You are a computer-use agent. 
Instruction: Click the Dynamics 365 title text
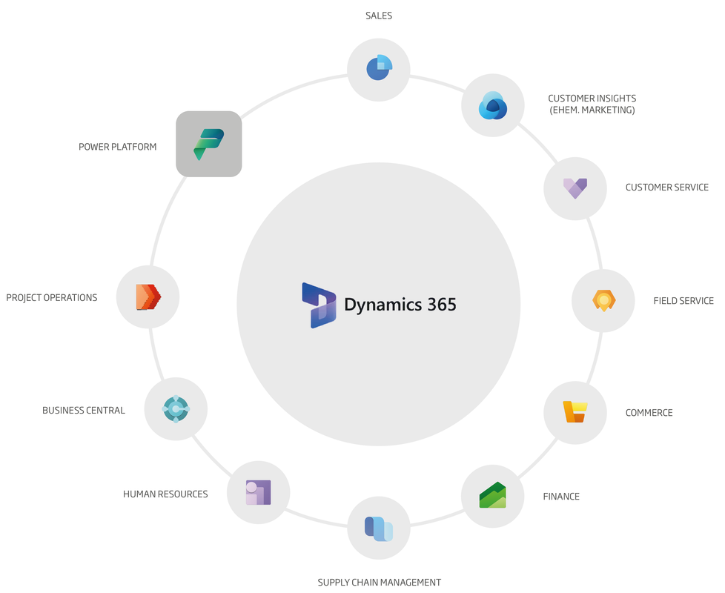pyautogui.click(x=400, y=305)
